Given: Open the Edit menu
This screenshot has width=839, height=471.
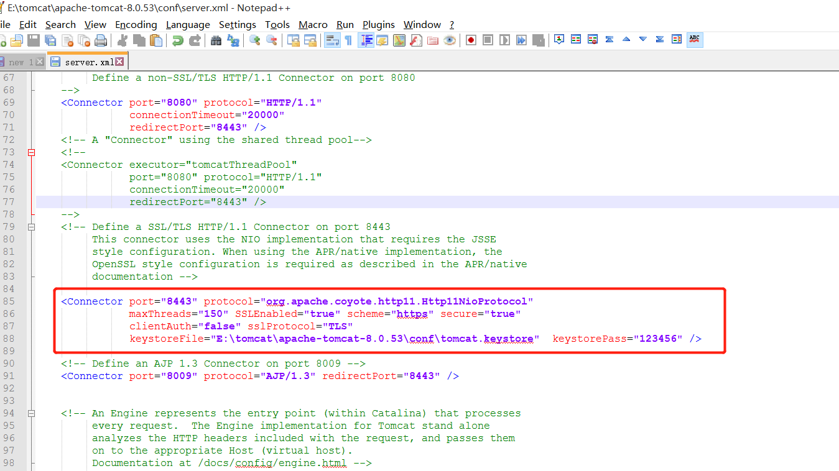Looking at the screenshot, I should click(28, 25).
